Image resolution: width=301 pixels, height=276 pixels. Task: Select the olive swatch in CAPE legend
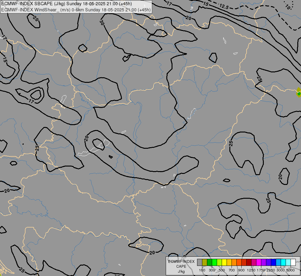coord(205,263)
